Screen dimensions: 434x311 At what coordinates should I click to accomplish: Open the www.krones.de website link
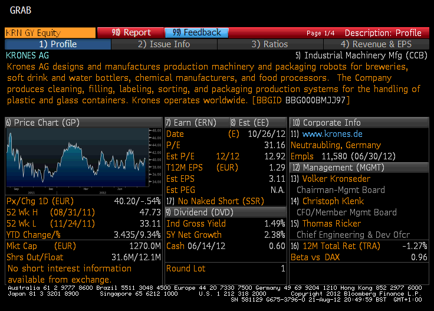(x=332, y=134)
